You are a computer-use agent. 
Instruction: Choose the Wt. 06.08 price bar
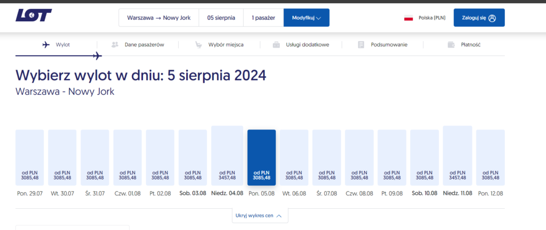click(294, 158)
